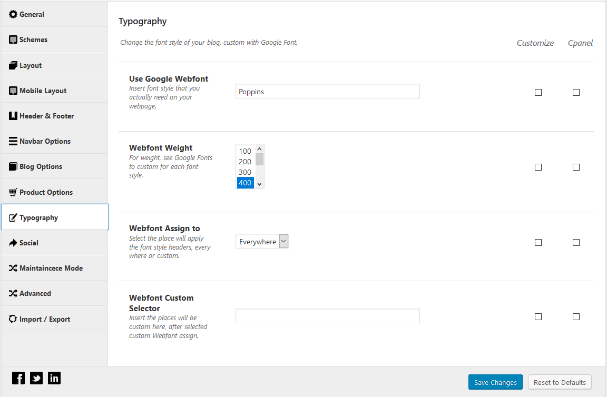This screenshot has width=607, height=397.
Task: Click the weight list scrollbar thumb
Action: (x=259, y=159)
